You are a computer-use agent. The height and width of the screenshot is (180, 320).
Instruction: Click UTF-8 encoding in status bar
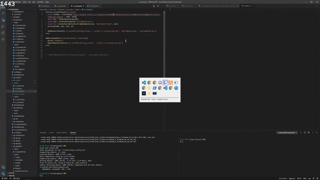299,178
